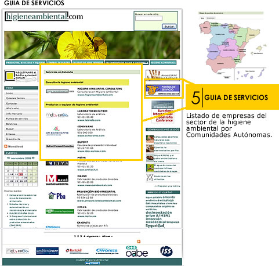The height and width of the screenshot is (266, 279).
Task: Select Contactar in the side menu
Action: coord(21,103)
